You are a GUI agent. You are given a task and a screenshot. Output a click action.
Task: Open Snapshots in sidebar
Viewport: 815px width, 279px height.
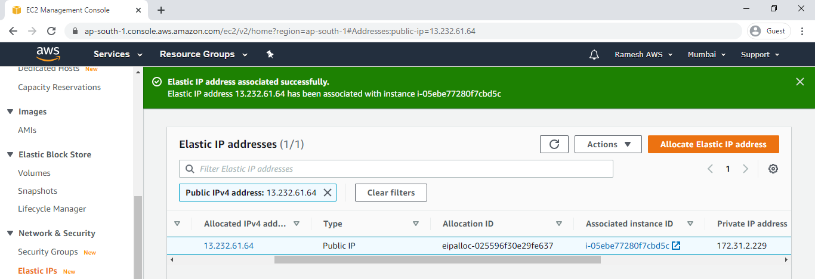(x=38, y=191)
